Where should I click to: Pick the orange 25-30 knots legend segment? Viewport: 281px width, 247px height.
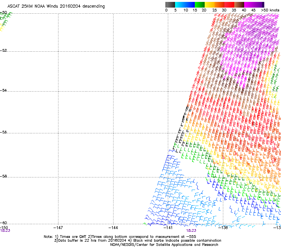219,5
